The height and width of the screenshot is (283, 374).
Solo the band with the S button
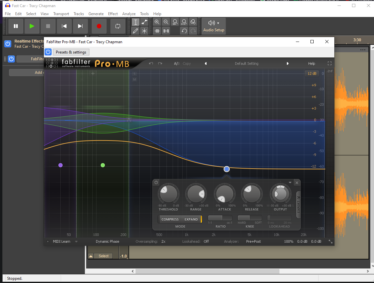click(135, 74)
